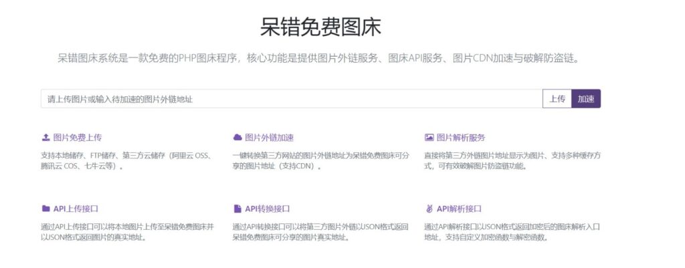Click the 呆错免费图床 page title

pos(320,27)
